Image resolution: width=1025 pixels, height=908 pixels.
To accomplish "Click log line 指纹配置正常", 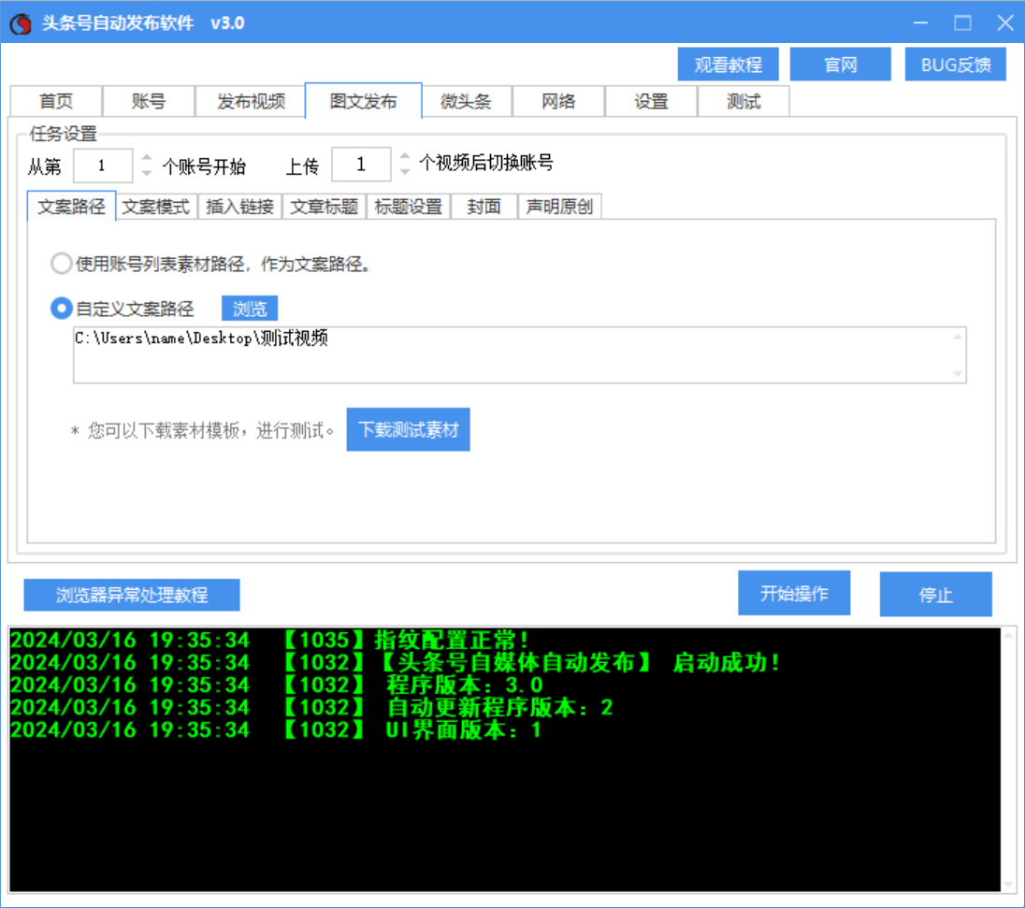I will click(x=271, y=640).
